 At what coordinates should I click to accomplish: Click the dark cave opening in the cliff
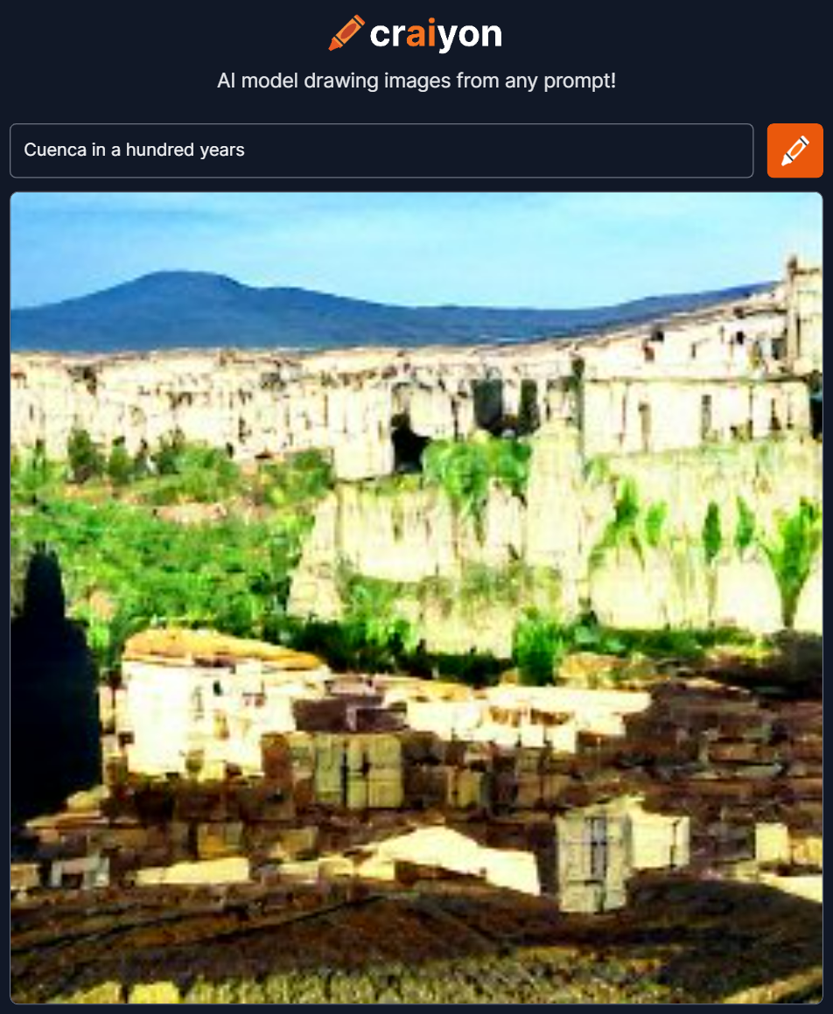[x=408, y=444]
